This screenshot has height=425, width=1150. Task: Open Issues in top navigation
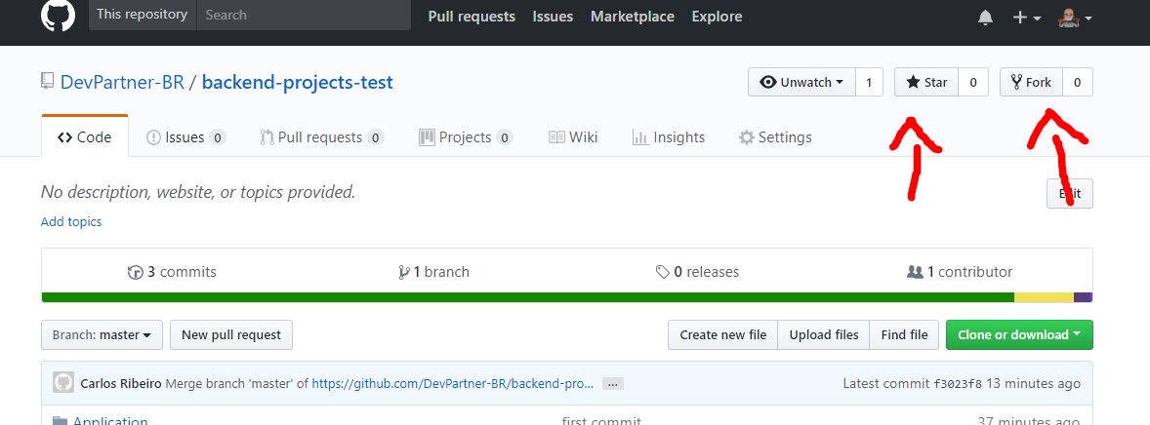553,17
